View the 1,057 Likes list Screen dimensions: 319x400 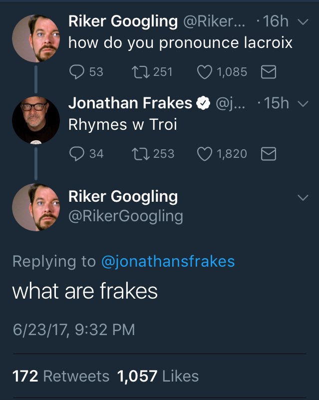158,376
